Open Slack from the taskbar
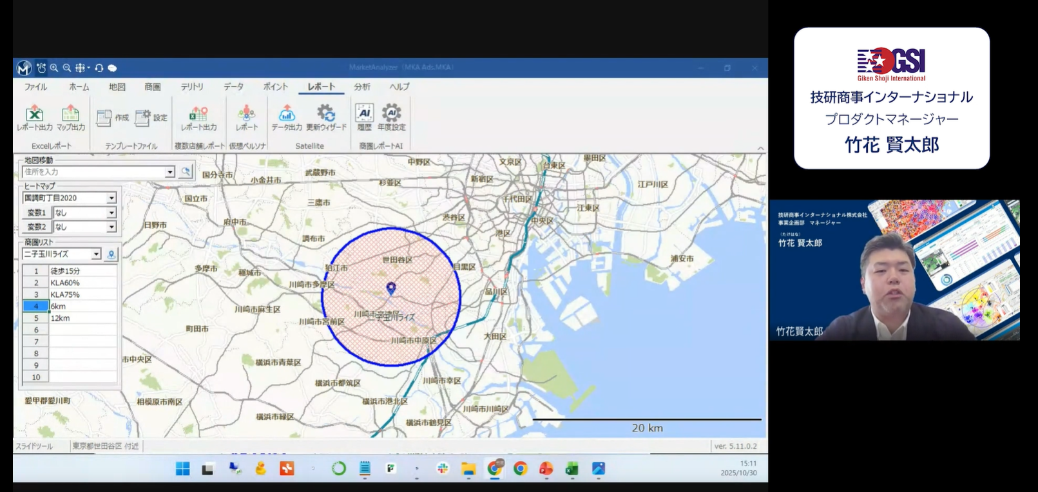This screenshot has width=1038, height=492. (x=443, y=469)
